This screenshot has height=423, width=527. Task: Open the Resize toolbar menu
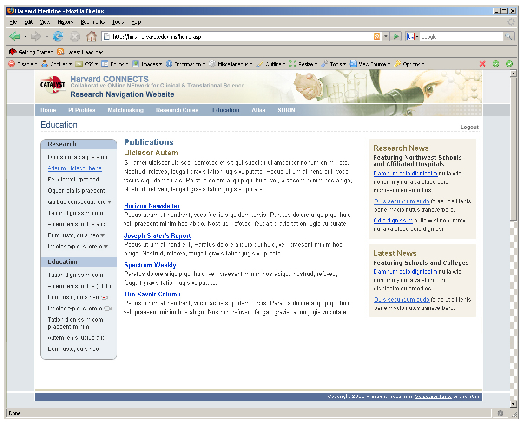303,64
